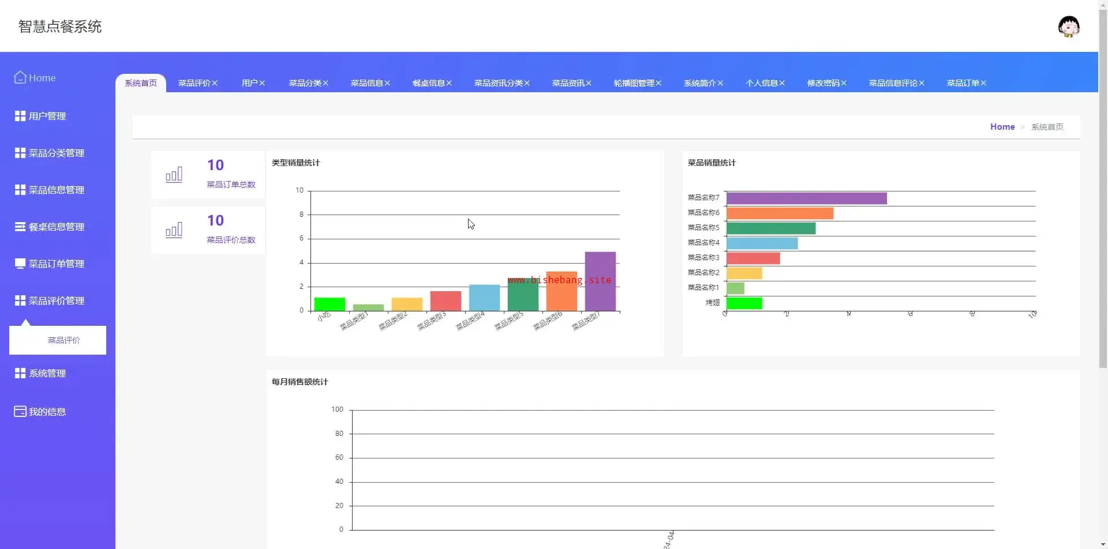Switch to the 个人信息 tab
Screen dimensions: 1108x549
point(762,83)
